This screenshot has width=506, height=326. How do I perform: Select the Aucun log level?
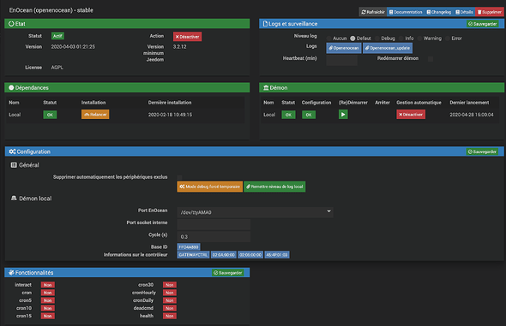tap(328, 39)
